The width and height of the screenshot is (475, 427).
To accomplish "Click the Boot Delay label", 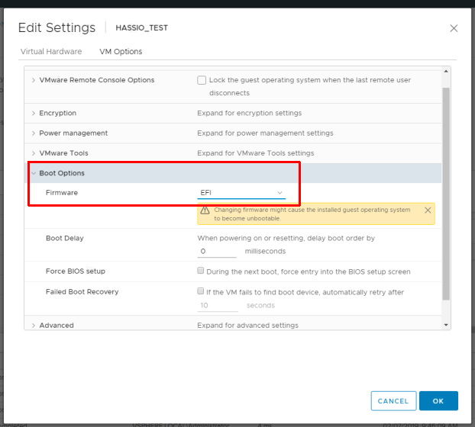I will [65, 239].
